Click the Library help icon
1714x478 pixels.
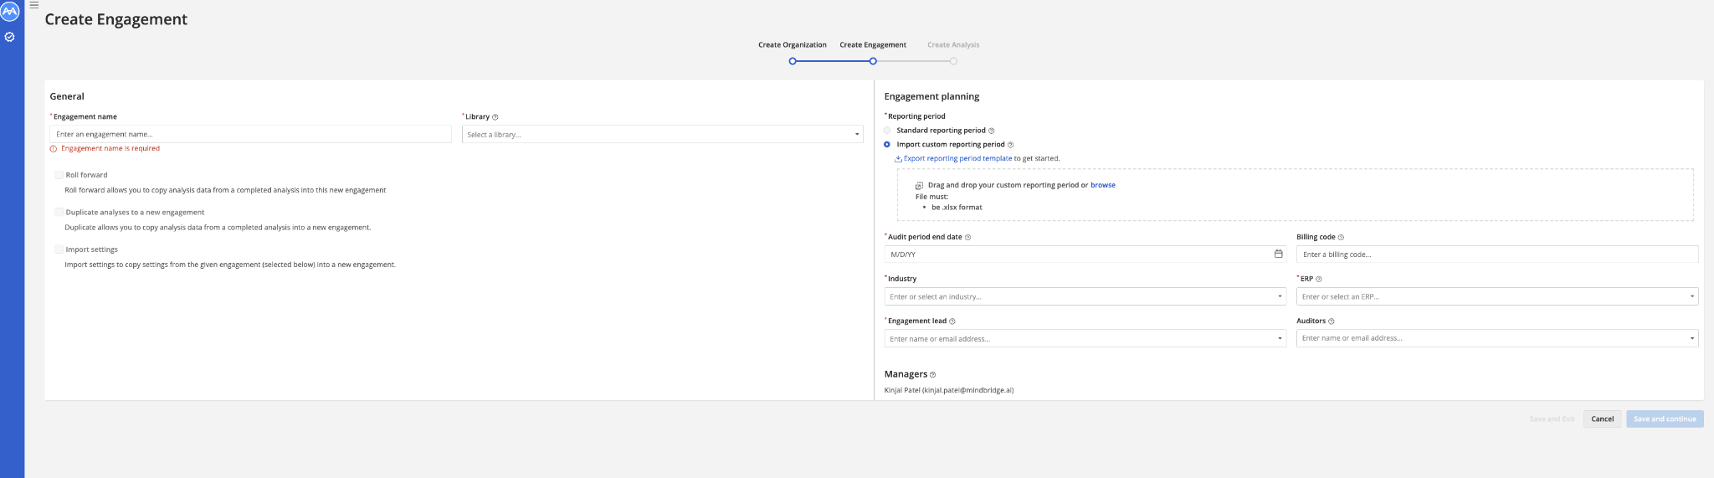[495, 117]
